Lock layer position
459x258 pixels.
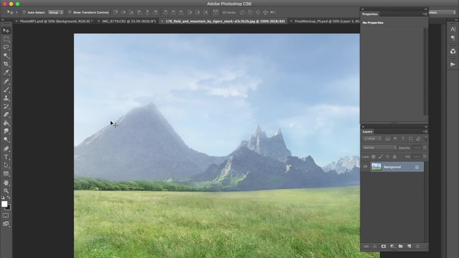(x=387, y=156)
